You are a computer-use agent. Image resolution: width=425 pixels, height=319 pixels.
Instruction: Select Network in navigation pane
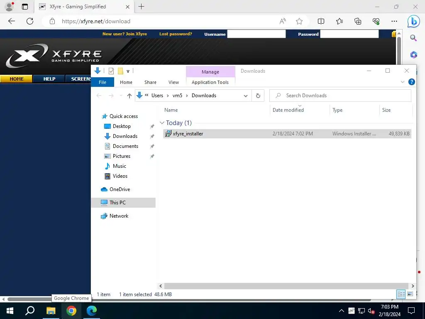click(119, 216)
